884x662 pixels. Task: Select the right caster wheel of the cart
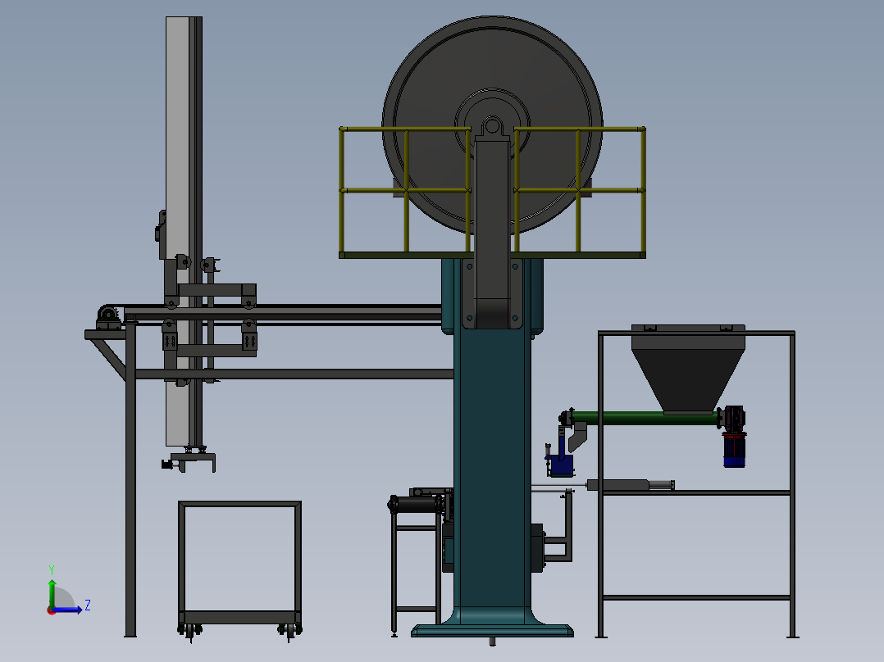[289, 631]
